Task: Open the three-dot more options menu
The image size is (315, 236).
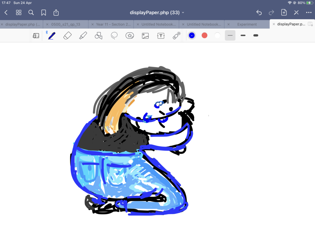Action: click(x=309, y=13)
